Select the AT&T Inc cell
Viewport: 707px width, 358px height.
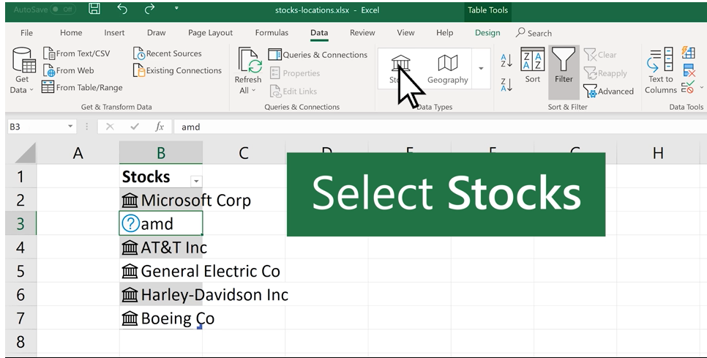(x=161, y=247)
